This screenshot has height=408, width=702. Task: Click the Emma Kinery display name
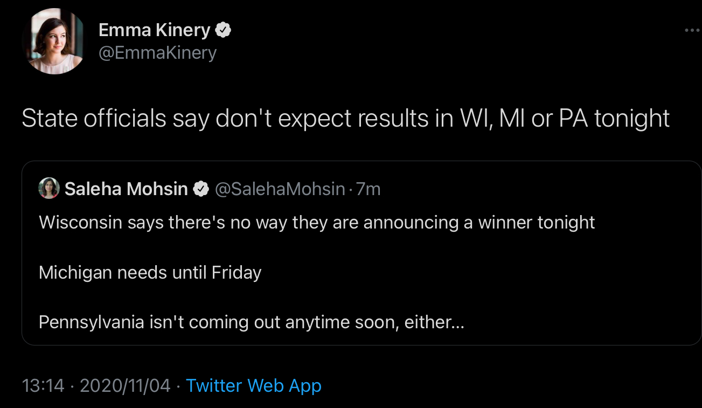click(x=154, y=31)
